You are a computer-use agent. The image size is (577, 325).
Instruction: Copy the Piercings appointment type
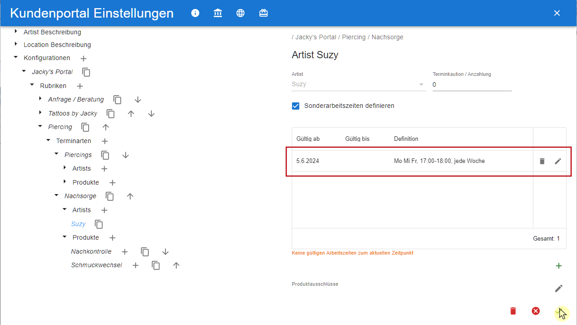point(105,155)
